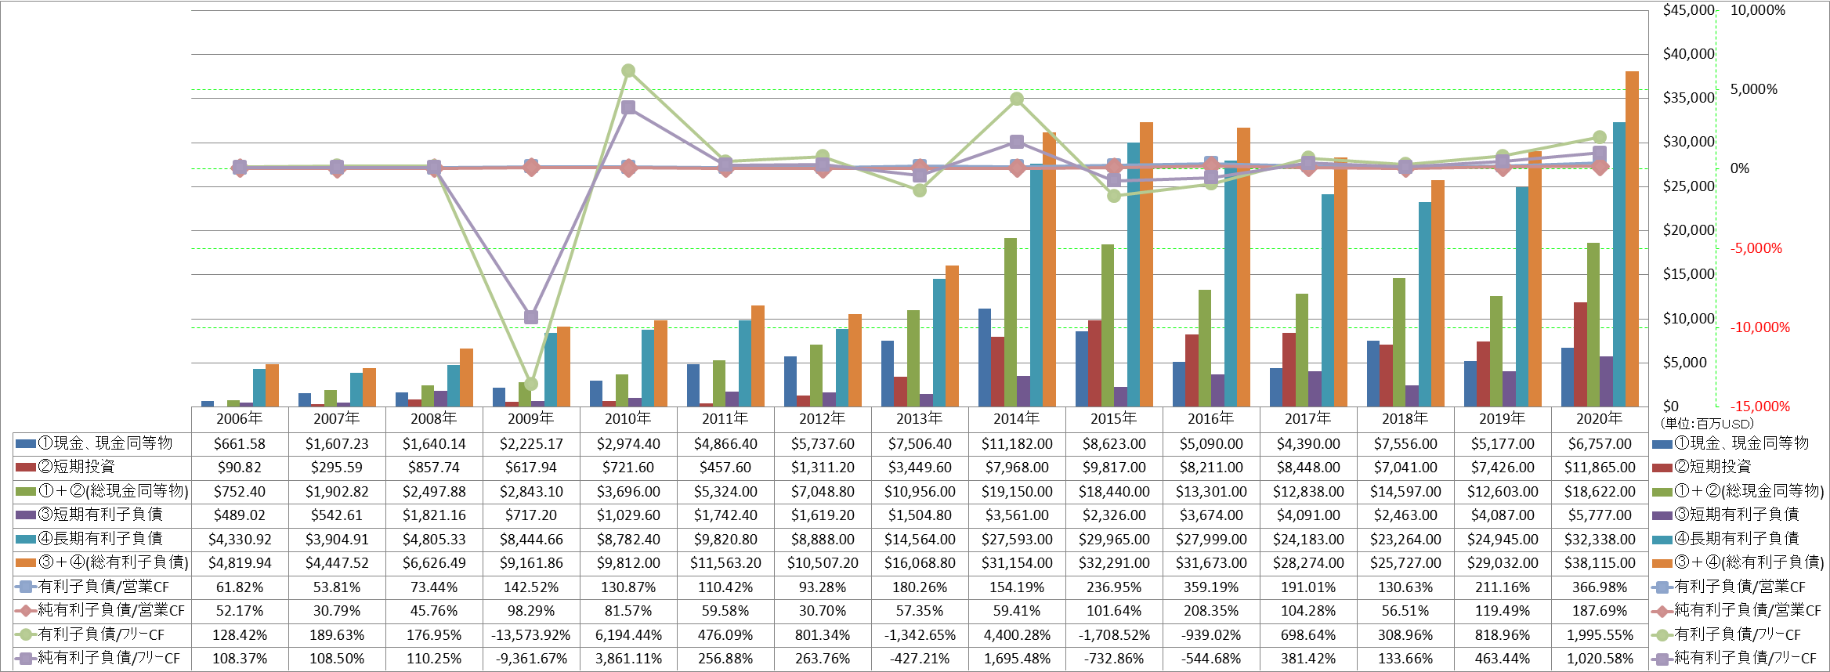1830x672 pixels.
Task: Click the 2014 green total-cash bar
Action: tap(1011, 323)
